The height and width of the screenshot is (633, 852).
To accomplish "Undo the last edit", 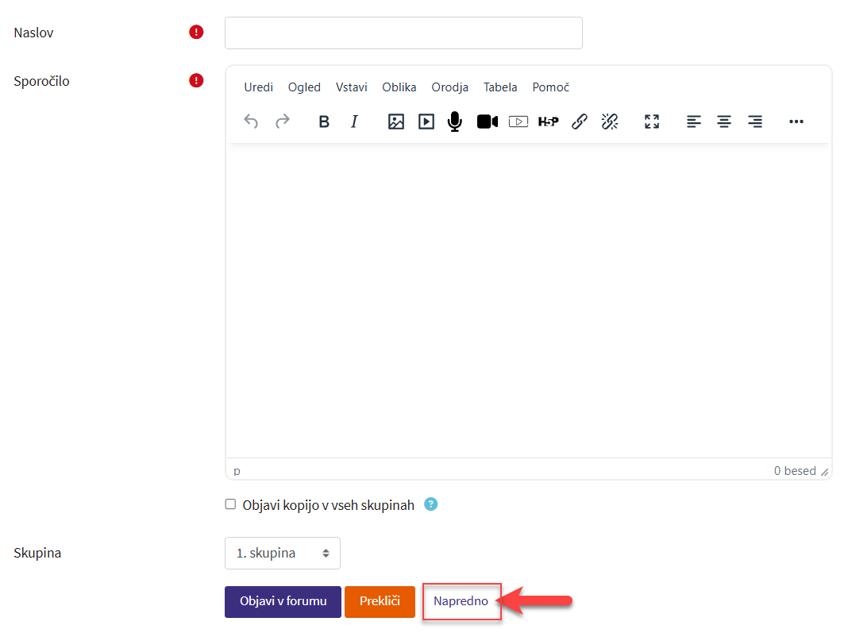I will pyautogui.click(x=251, y=122).
